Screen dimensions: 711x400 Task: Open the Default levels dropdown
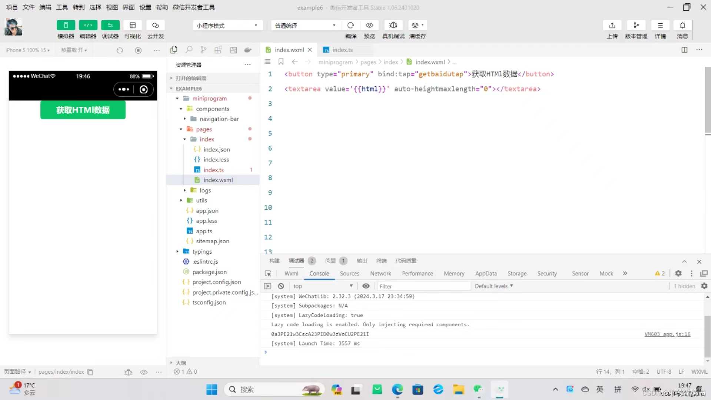[x=494, y=286]
